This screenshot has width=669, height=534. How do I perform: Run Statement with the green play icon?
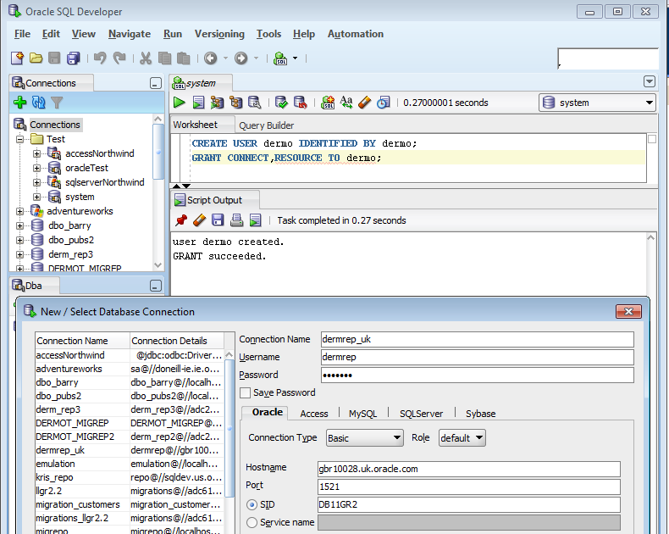click(x=180, y=103)
